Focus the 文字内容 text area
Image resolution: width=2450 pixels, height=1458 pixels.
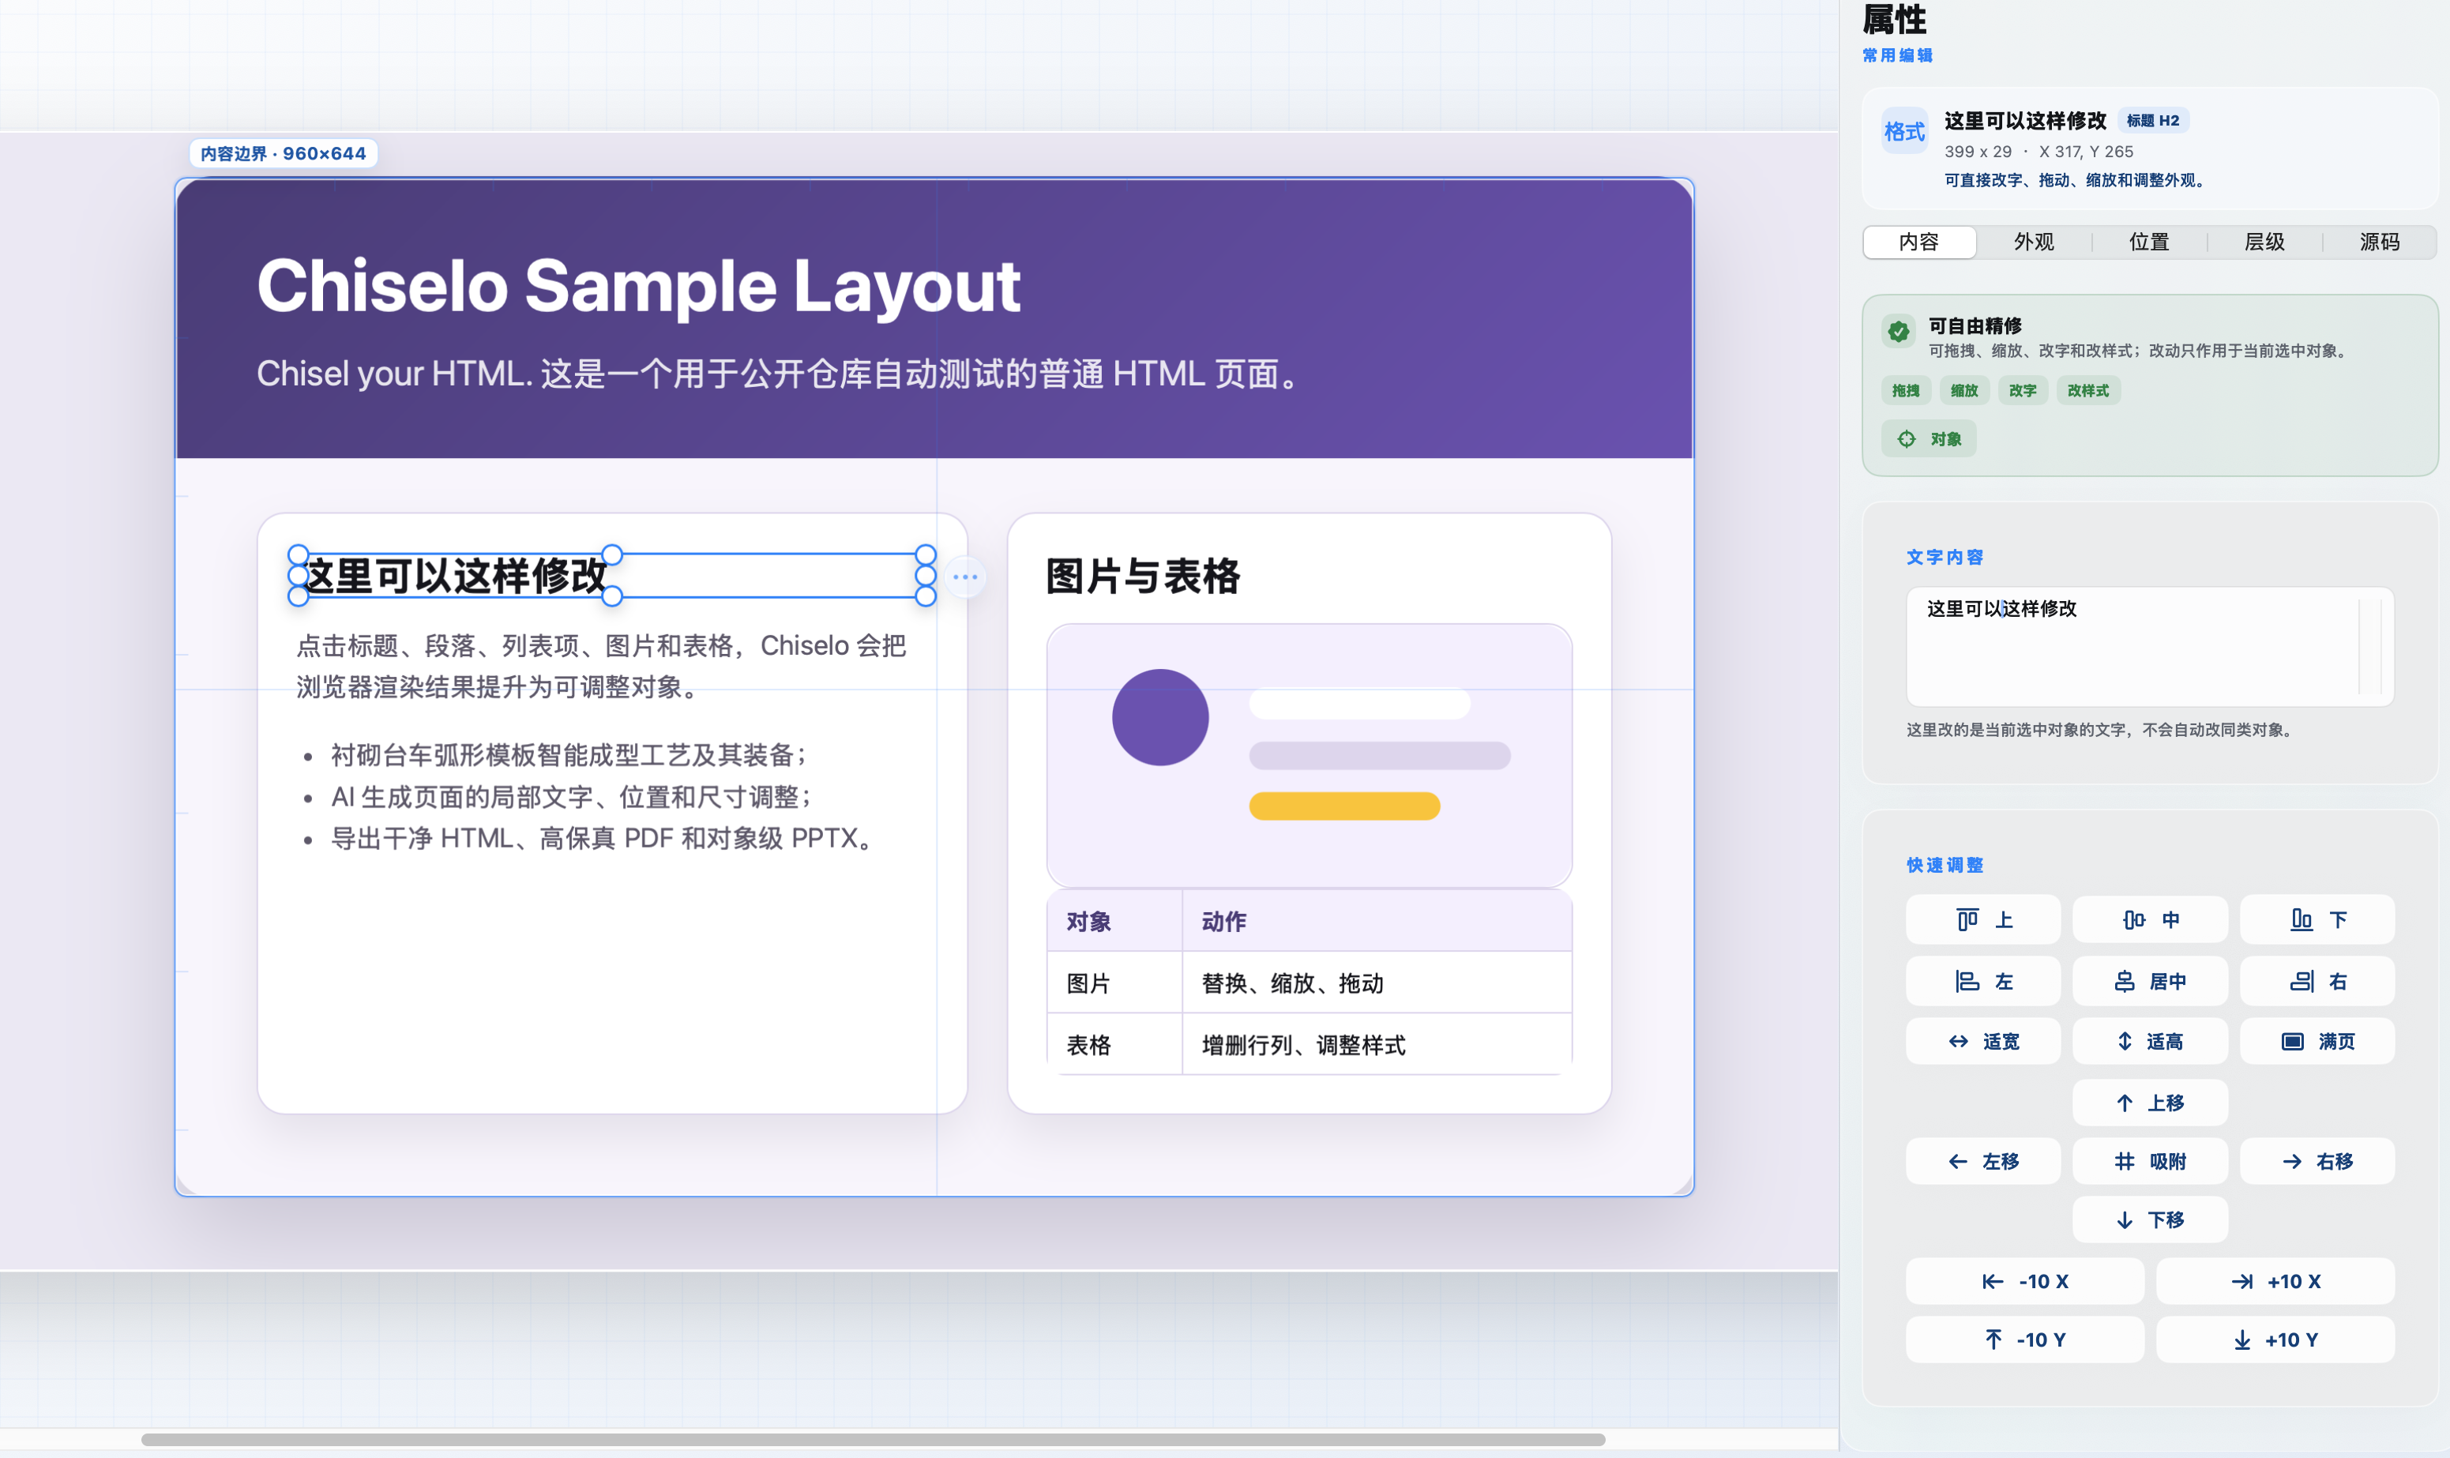[2149, 647]
